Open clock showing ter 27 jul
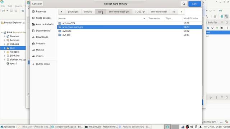Image resolution: width=230 pixels, height=129 pixels. 213,126
